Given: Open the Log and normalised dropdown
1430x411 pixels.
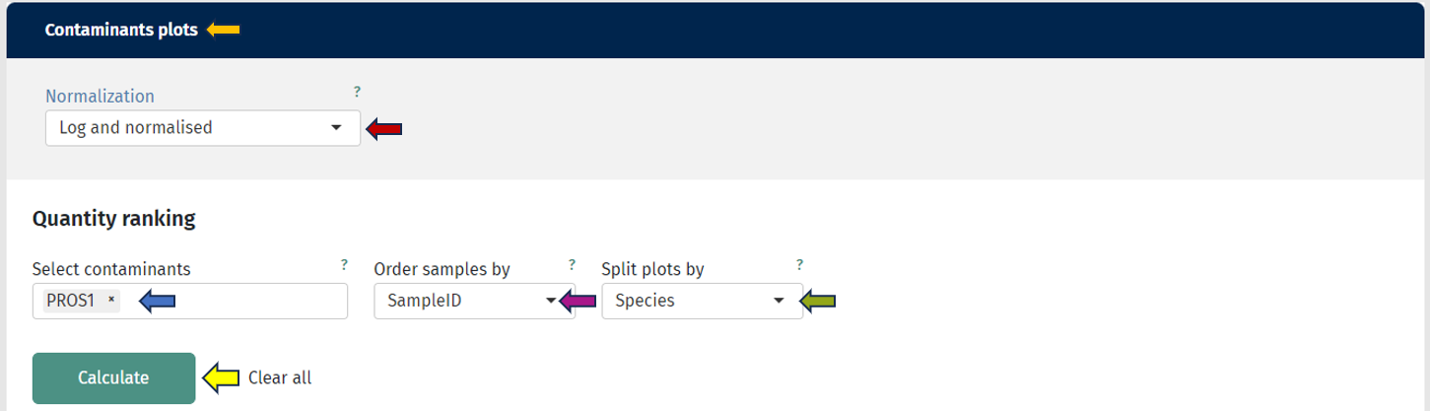Looking at the screenshot, I should pyautogui.click(x=202, y=128).
